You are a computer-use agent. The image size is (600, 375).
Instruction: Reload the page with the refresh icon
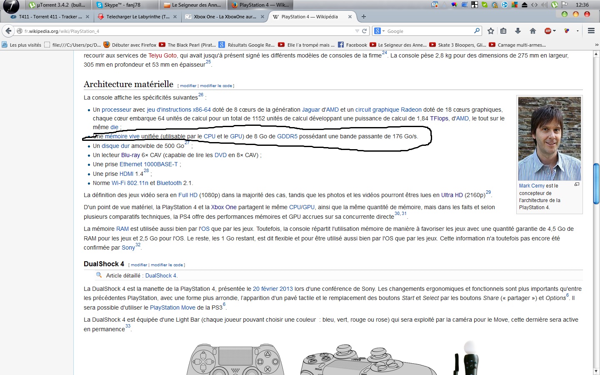point(364,31)
